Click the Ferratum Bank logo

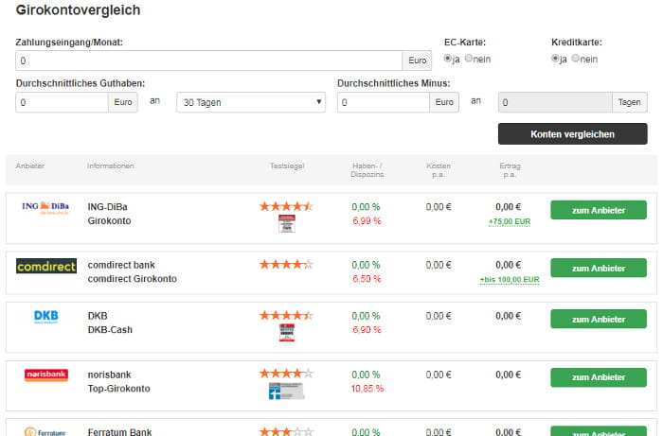(45, 432)
